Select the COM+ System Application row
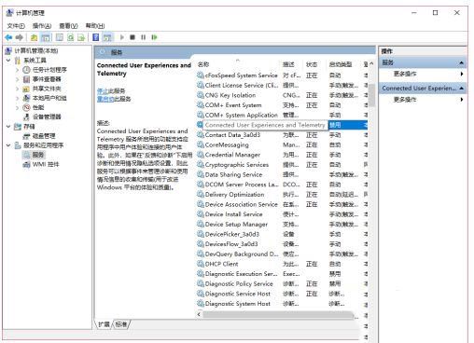This screenshot has width=474, height=343. [x=282, y=115]
